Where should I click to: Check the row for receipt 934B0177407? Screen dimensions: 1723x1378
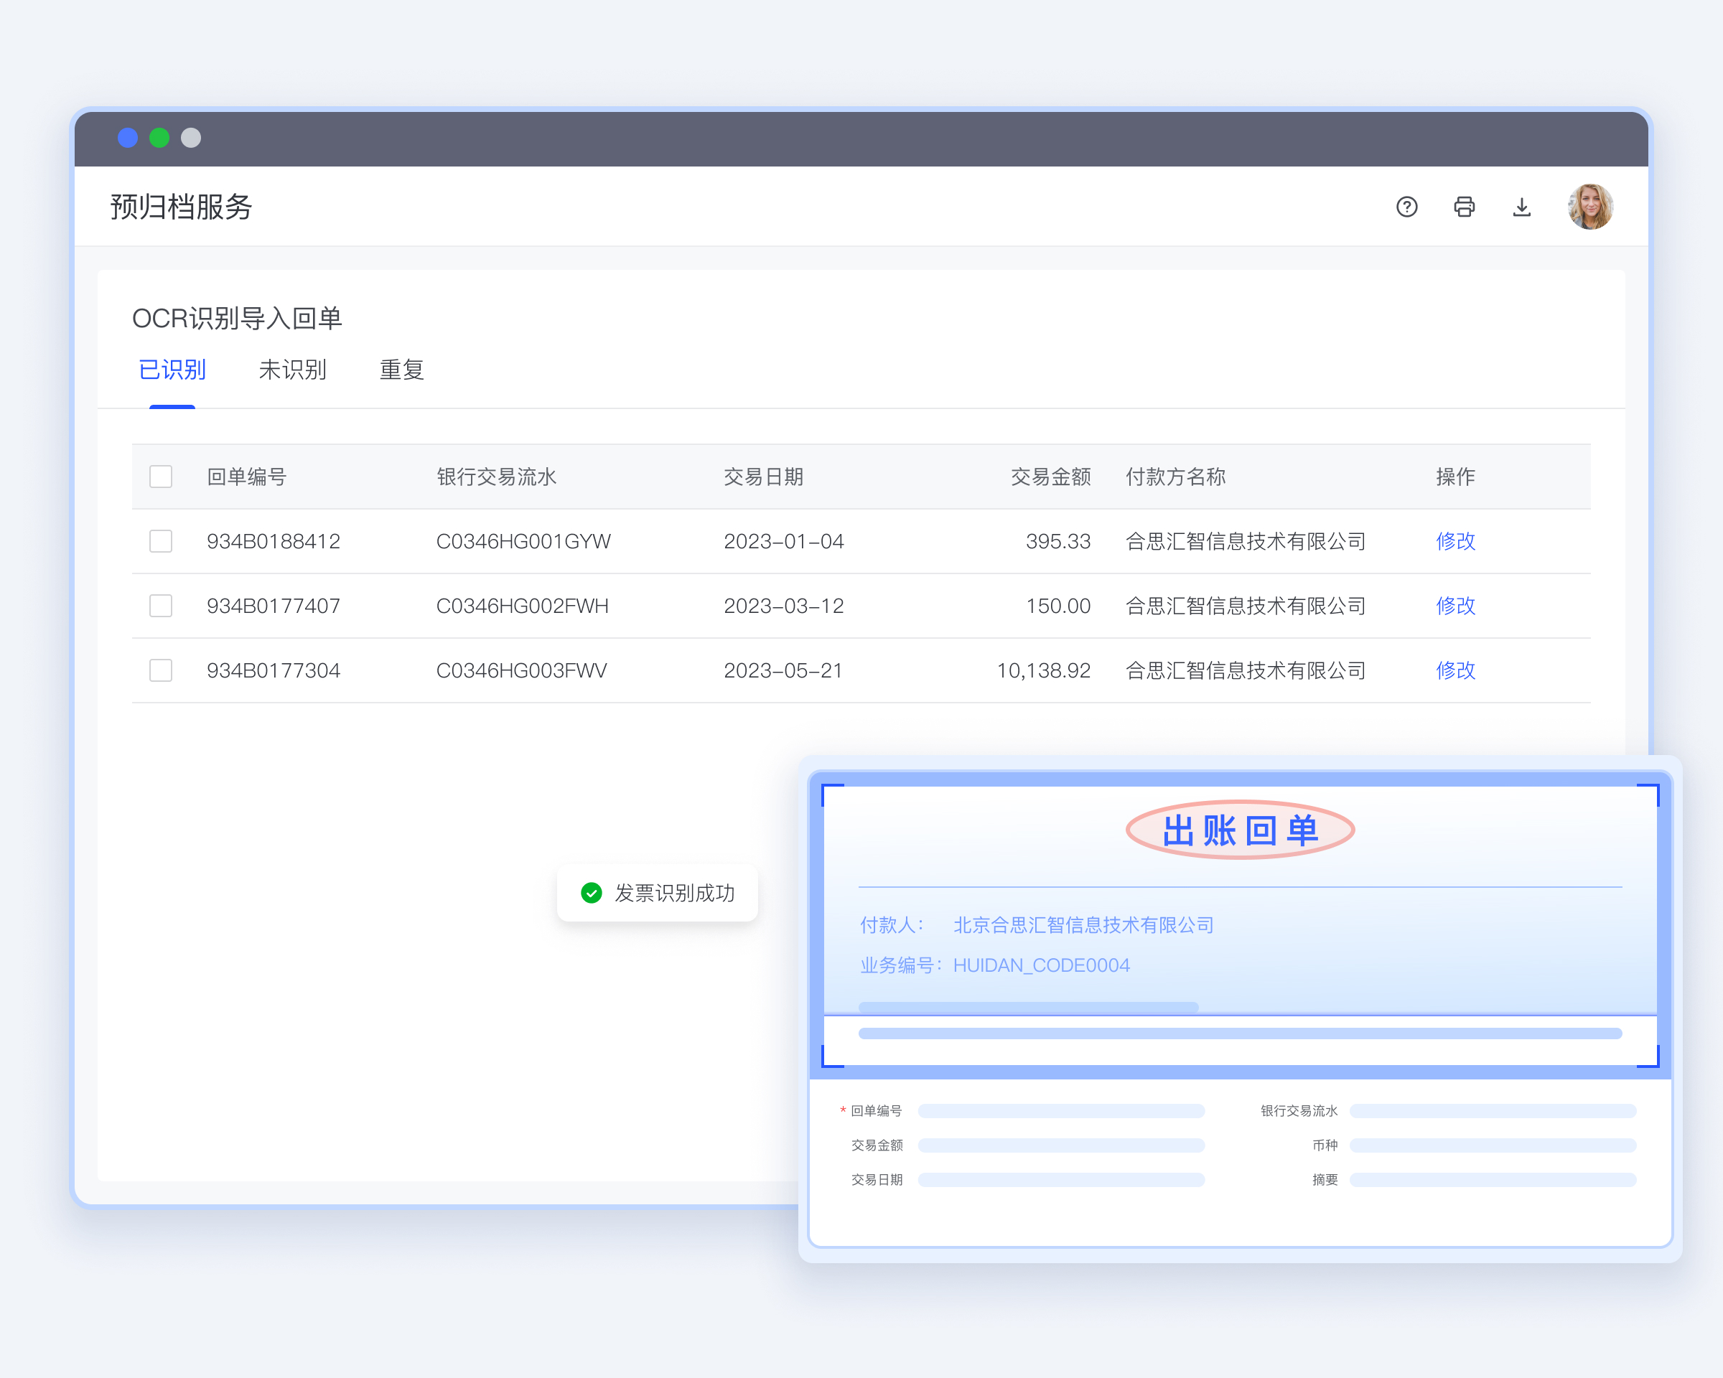point(161,606)
